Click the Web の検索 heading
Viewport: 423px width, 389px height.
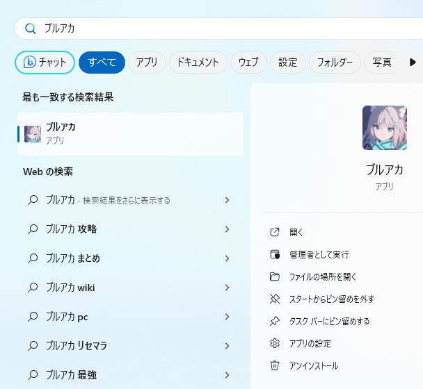click(x=48, y=172)
